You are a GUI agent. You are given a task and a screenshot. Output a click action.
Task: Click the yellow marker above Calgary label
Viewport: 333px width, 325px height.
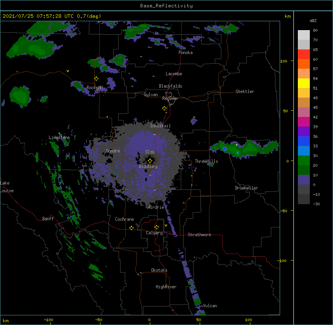pos(156,227)
